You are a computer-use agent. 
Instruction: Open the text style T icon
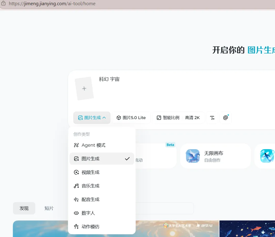pyautogui.click(x=212, y=117)
